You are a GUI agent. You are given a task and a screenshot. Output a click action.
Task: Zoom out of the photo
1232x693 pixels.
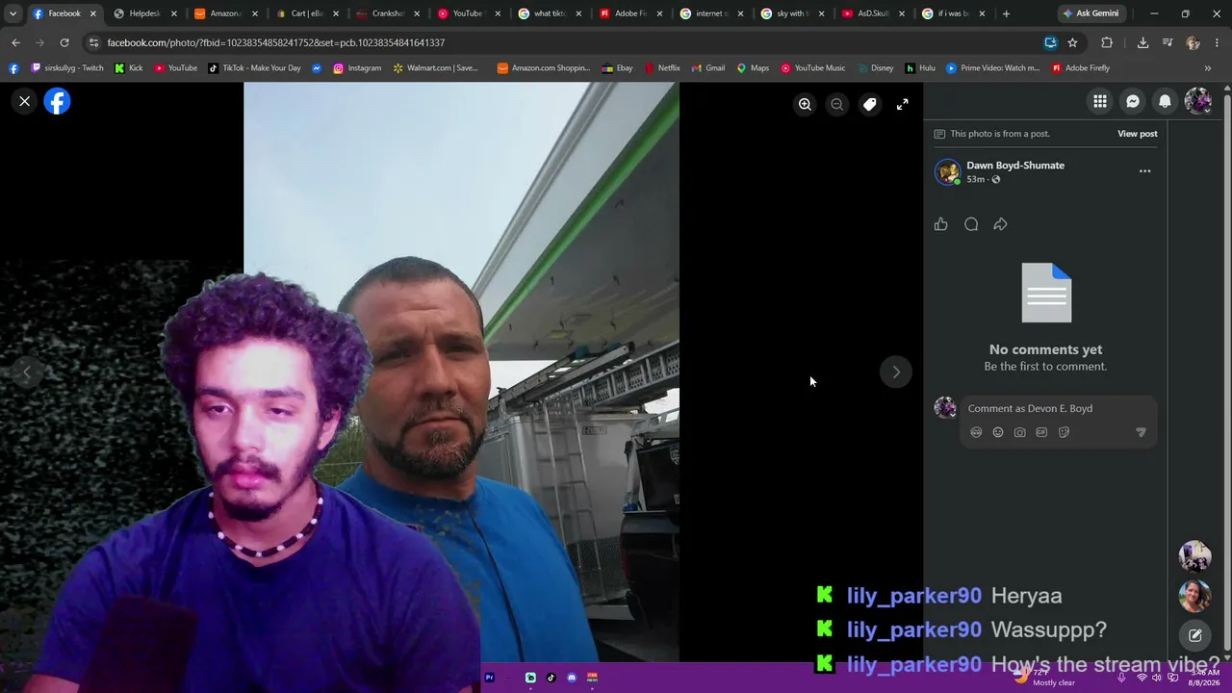837,104
